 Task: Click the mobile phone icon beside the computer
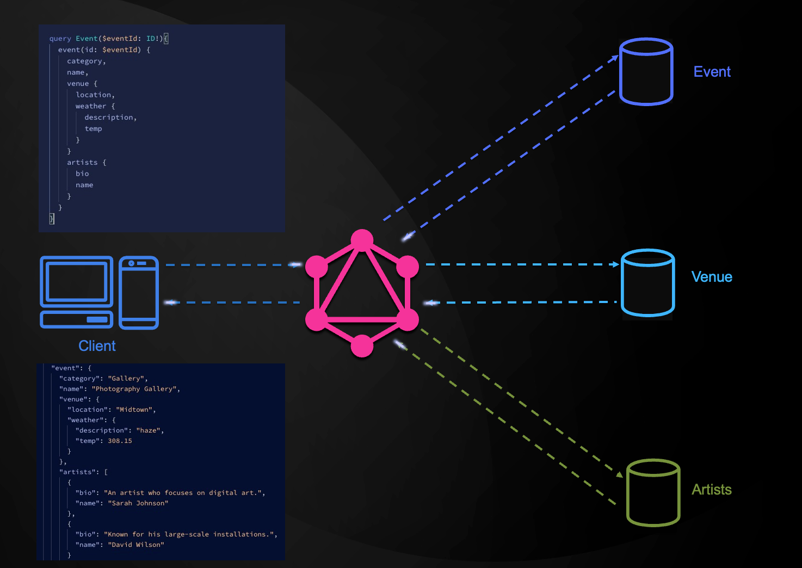139,292
